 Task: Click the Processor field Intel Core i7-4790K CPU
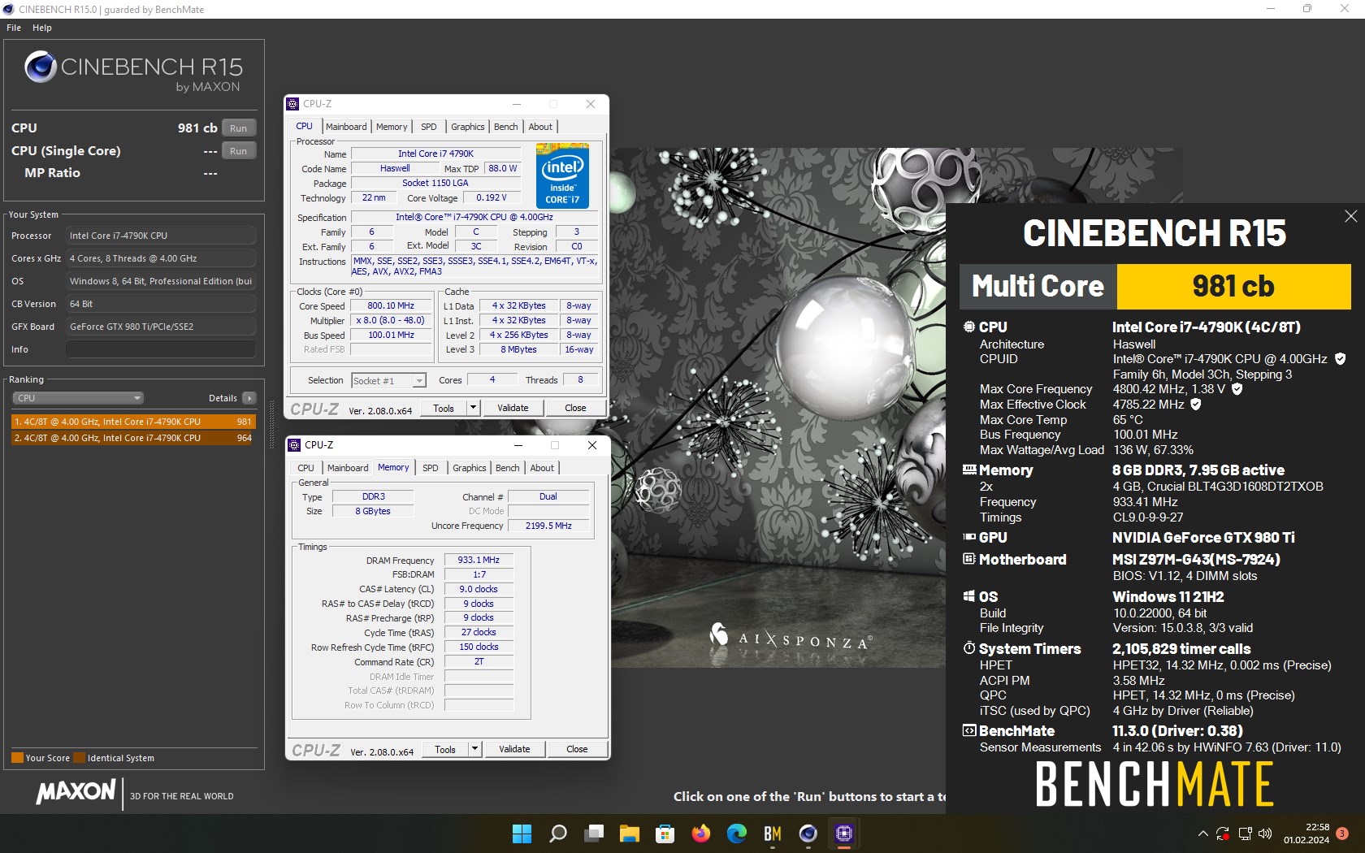point(161,236)
